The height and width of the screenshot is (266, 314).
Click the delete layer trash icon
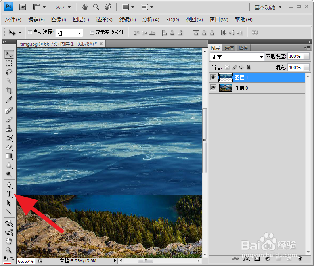[300, 258]
